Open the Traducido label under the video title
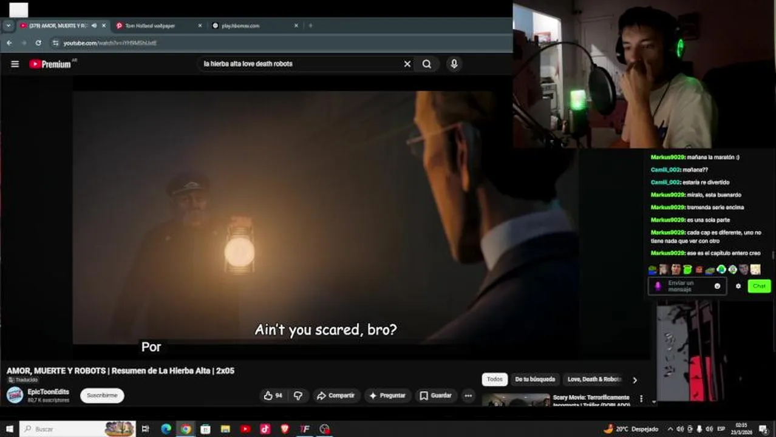776x437 pixels. pos(22,380)
